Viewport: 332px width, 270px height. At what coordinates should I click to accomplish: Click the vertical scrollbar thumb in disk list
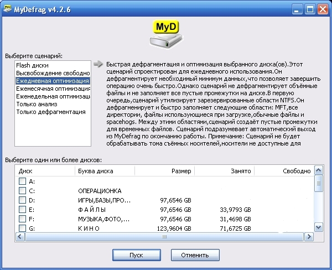[319, 183]
